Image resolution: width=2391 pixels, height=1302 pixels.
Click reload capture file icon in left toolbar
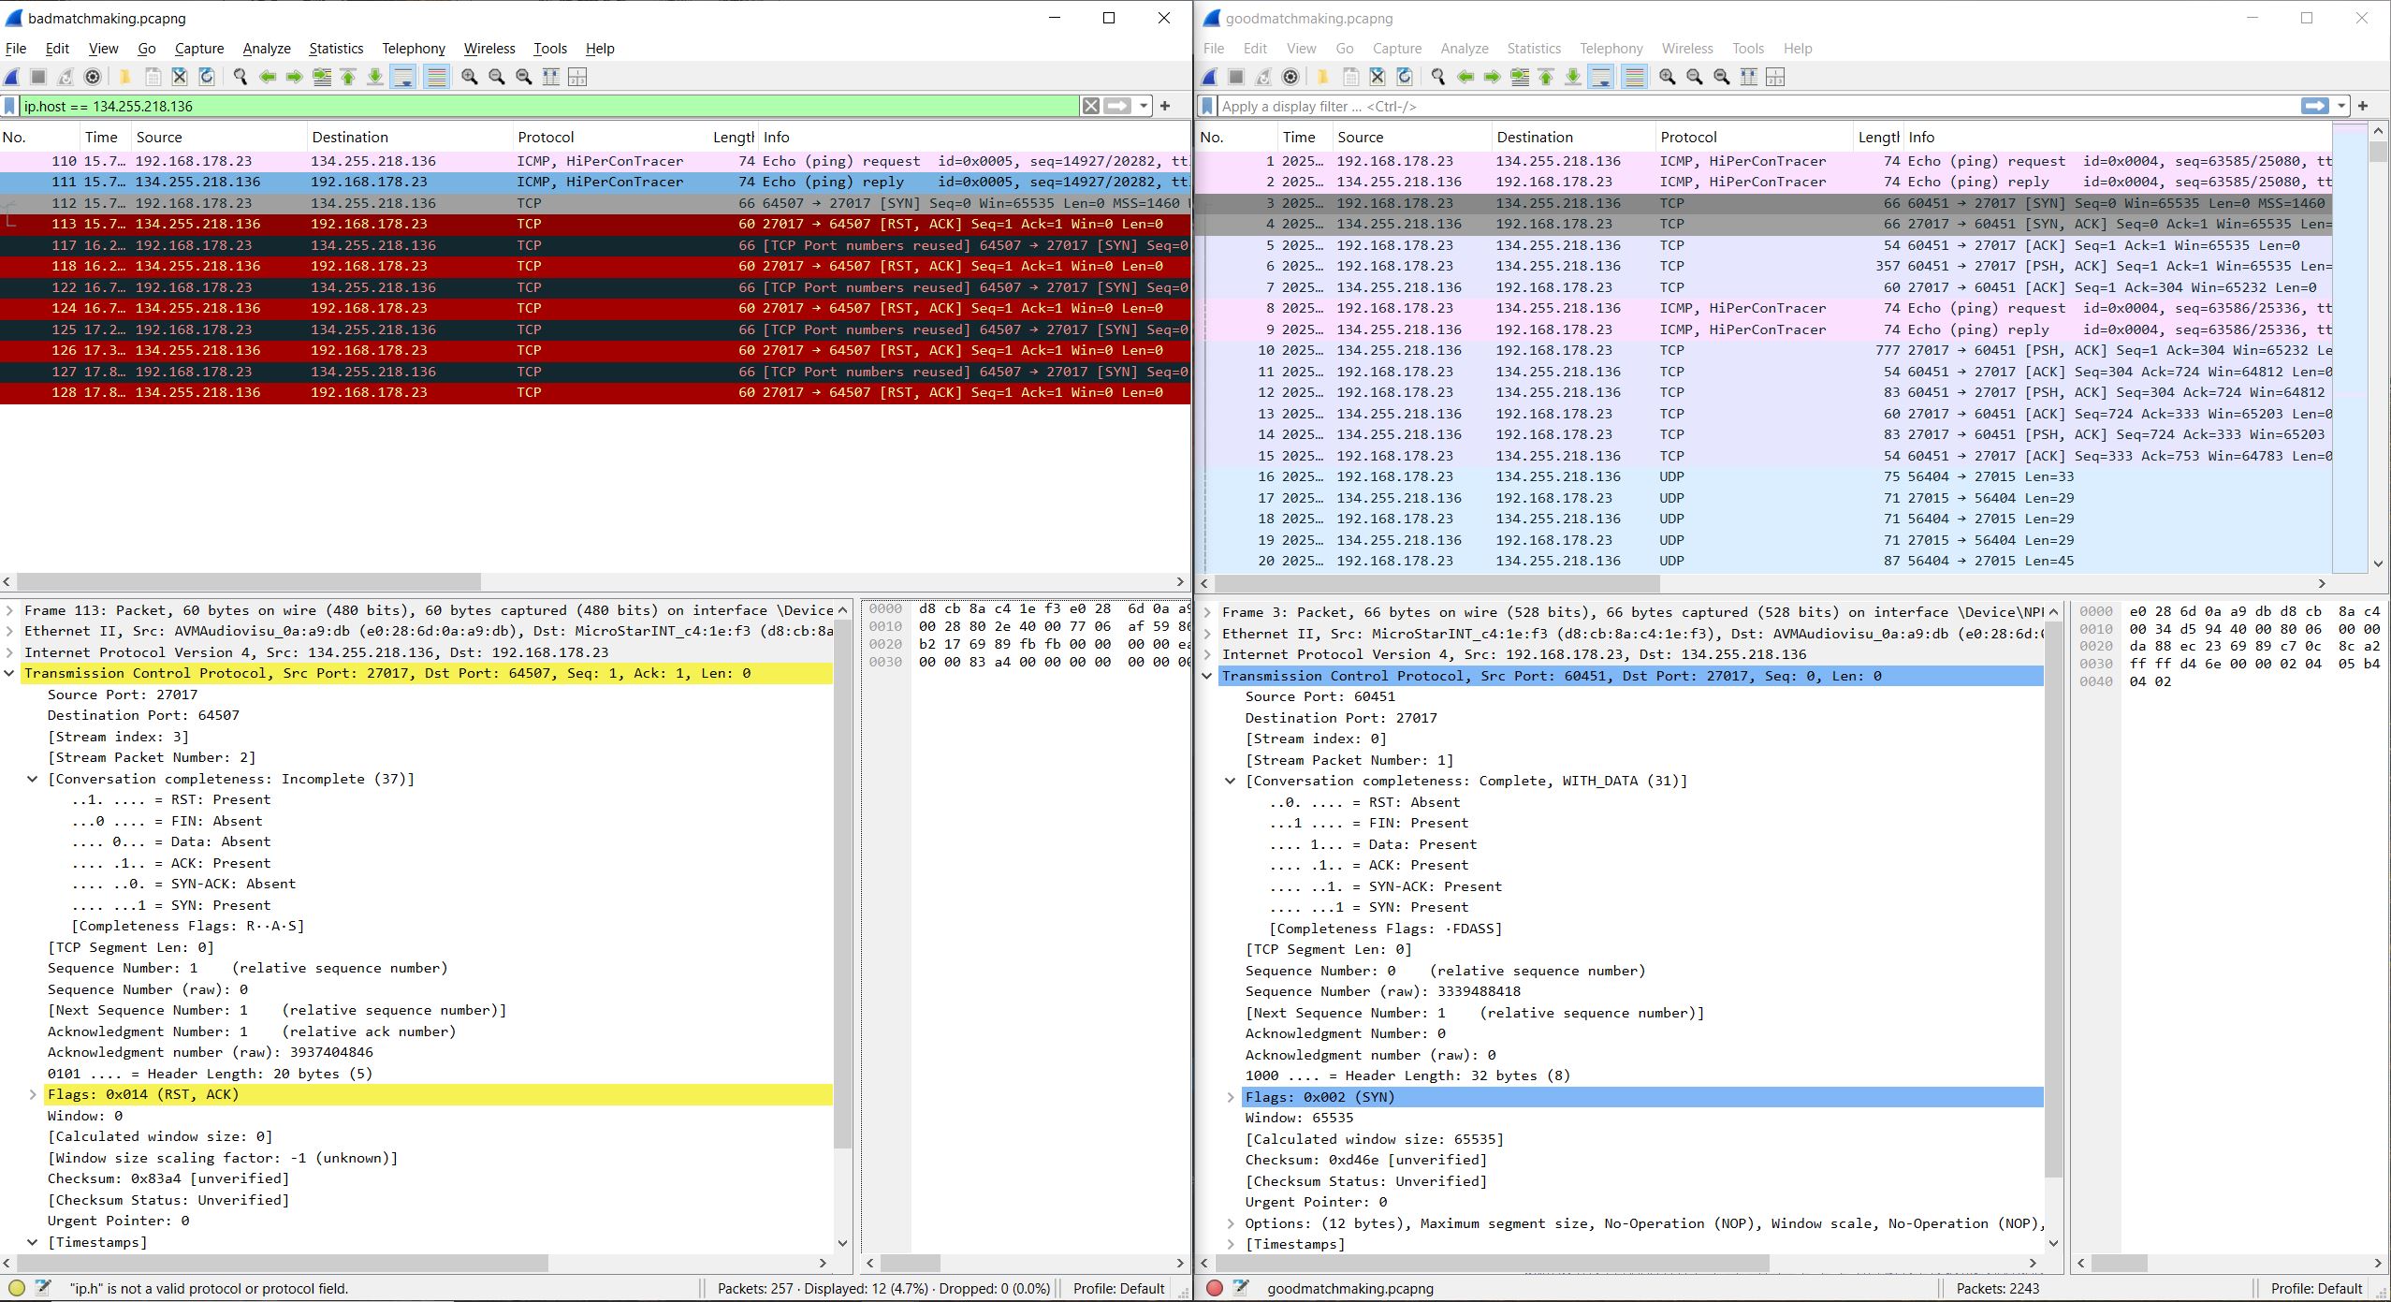207,77
